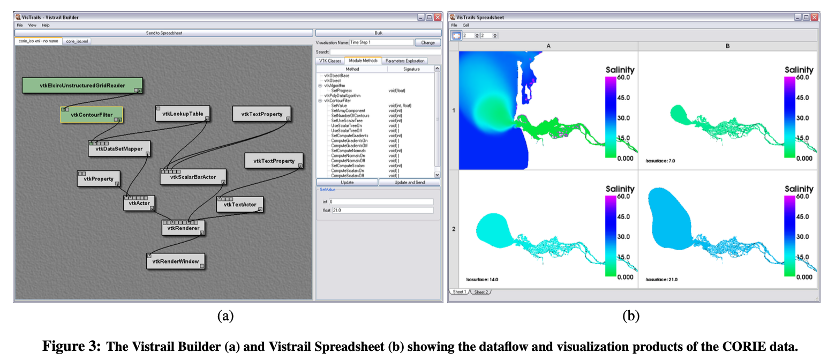Click the Update and Send button

410,183
